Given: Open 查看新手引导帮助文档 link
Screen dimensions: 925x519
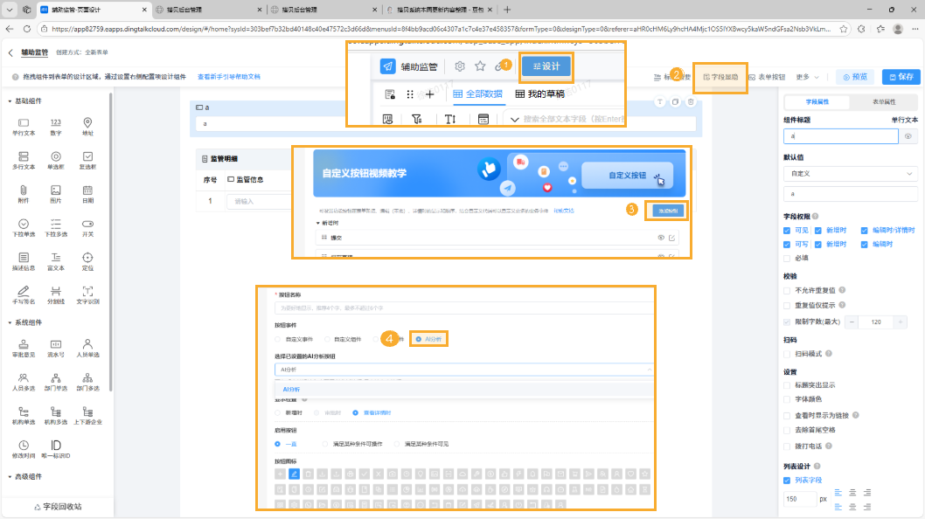Looking at the screenshot, I should point(229,77).
